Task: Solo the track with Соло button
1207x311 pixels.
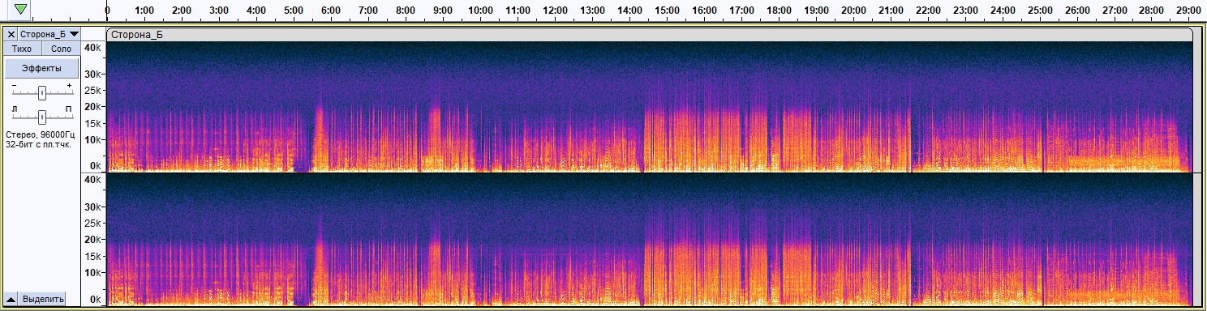Action: pos(61,49)
